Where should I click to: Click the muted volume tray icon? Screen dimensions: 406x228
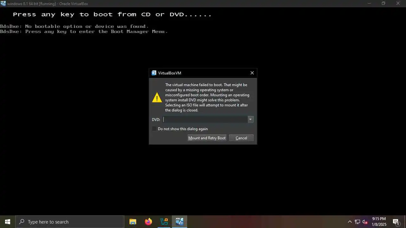(x=365, y=222)
